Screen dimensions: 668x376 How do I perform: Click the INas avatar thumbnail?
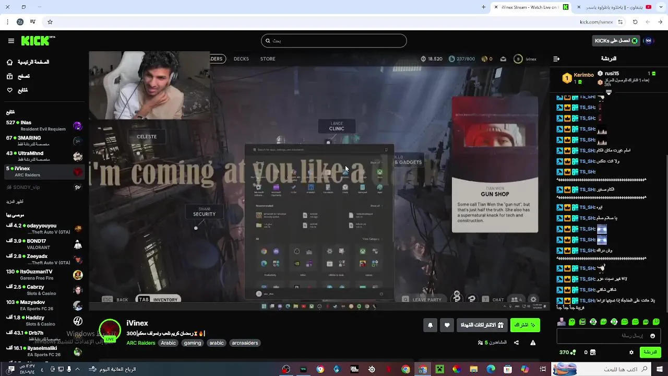point(78,126)
